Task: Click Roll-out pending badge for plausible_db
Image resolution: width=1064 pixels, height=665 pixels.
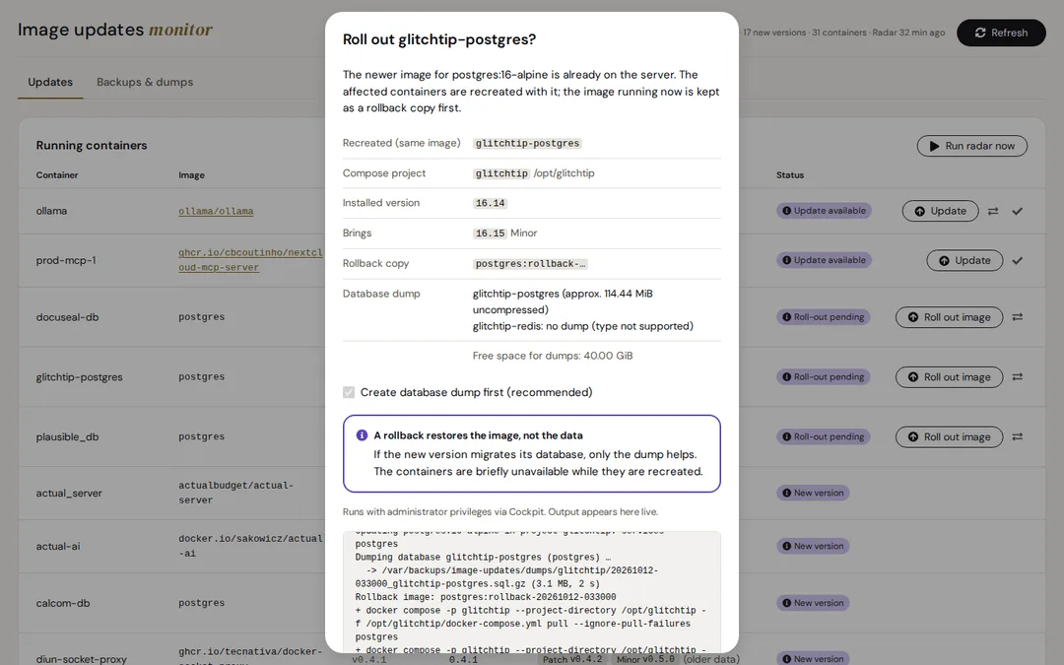Action: pyautogui.click(x=823, y=437)
